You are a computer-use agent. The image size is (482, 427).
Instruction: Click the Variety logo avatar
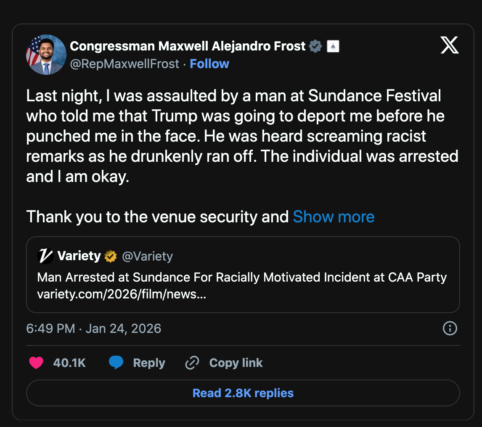click(x=45, y=256)
